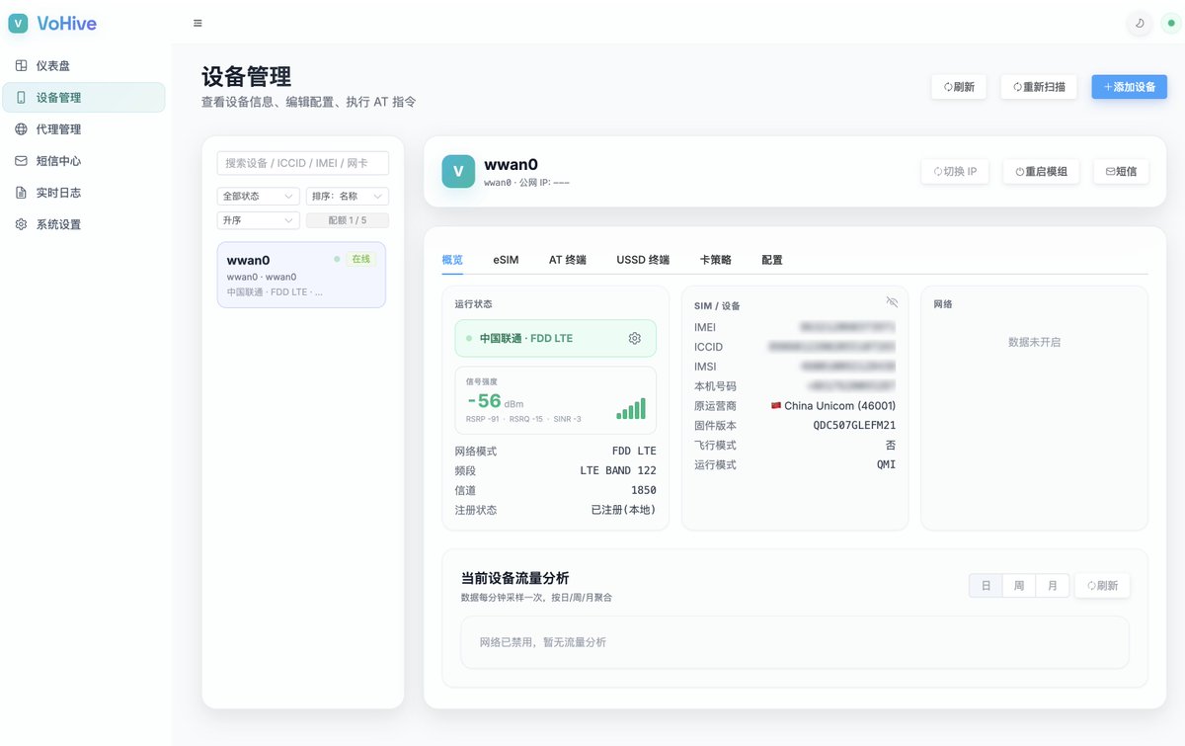Focus the 搜索设备 search field

tap(302, 163)
